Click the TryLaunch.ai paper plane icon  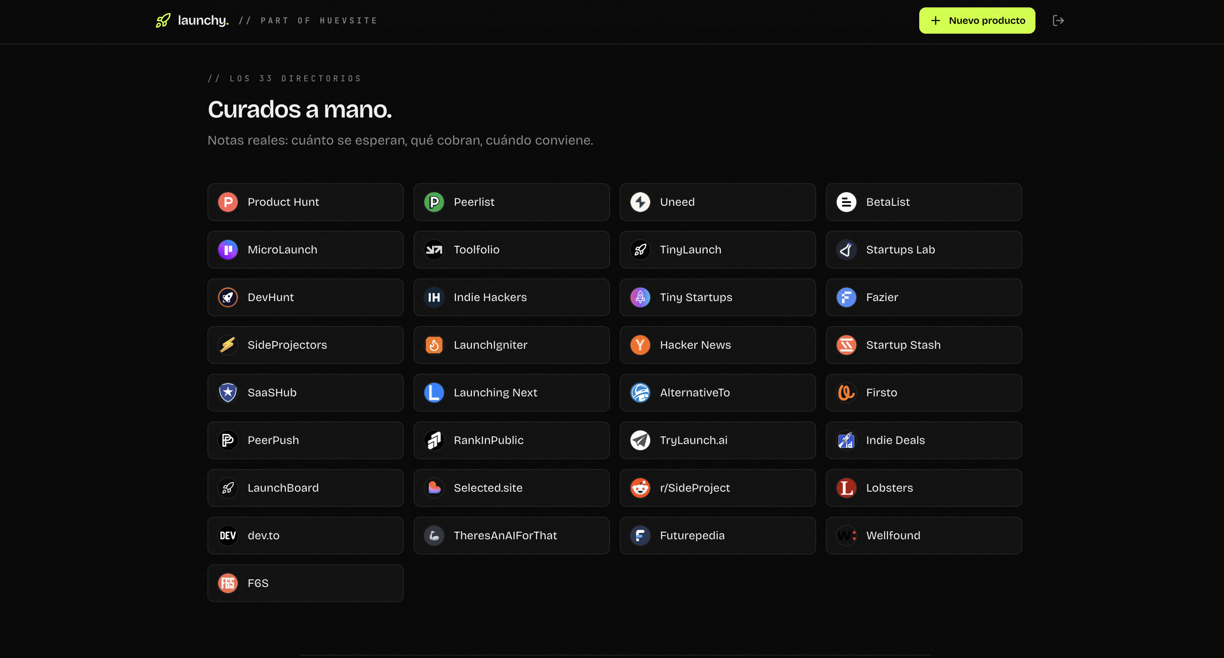(640, 440)
